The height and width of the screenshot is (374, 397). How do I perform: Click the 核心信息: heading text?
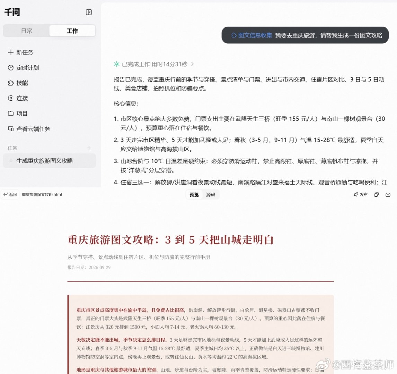click(x=126, y=104)
